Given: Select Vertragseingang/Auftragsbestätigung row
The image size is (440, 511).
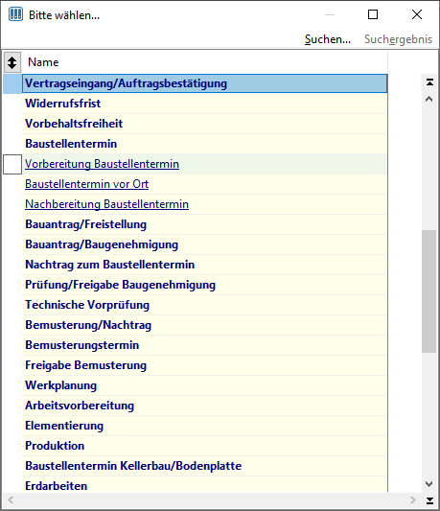Looking at the screenshot, I should [x=204, y=83].
